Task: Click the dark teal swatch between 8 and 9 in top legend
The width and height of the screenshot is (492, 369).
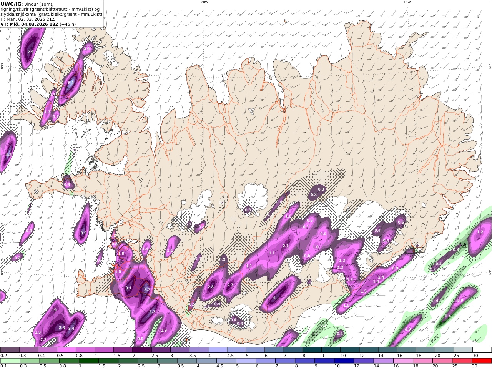Action: [x=312, y=350]
